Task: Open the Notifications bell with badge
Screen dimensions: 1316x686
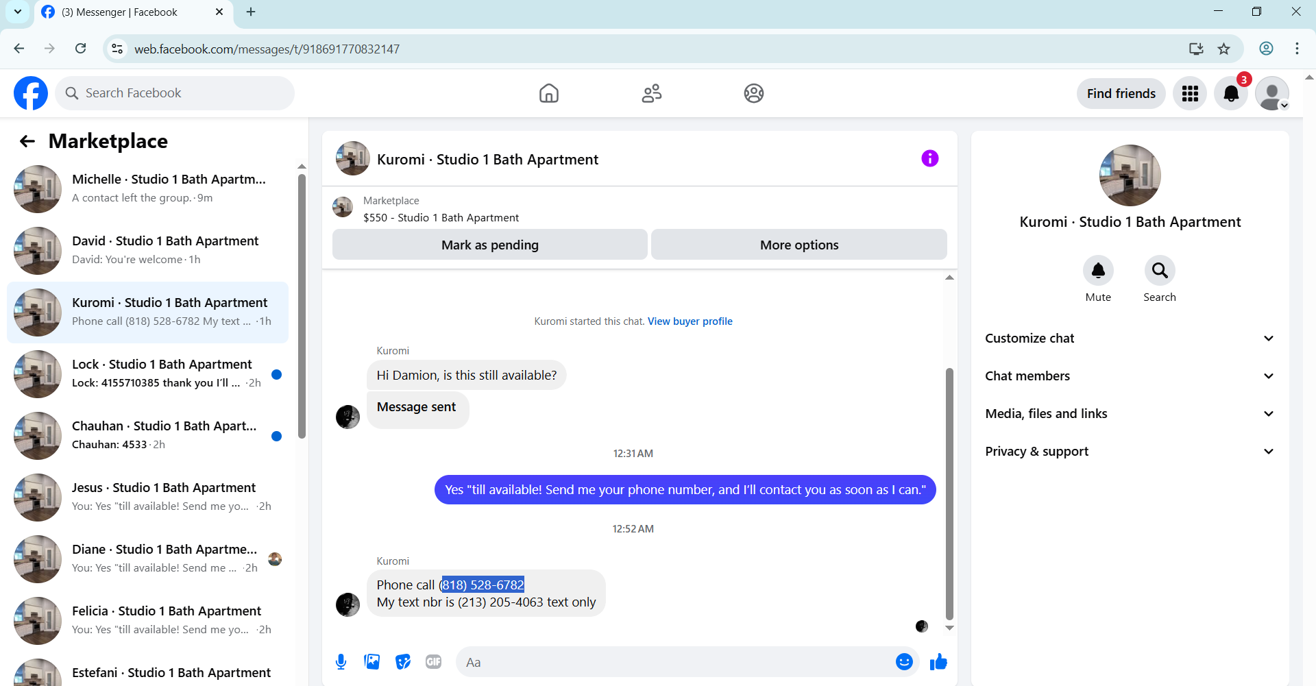Action: click(x=1231, y=93)
